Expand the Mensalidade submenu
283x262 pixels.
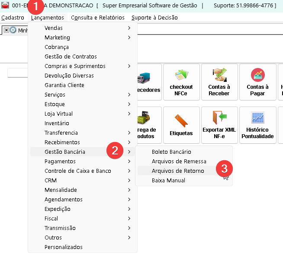[x=83, y=190]
